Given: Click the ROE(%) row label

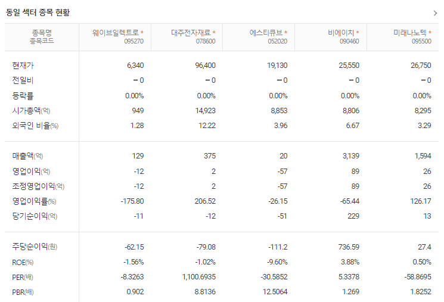Looking at the screenshot, I should pos(23,262).
